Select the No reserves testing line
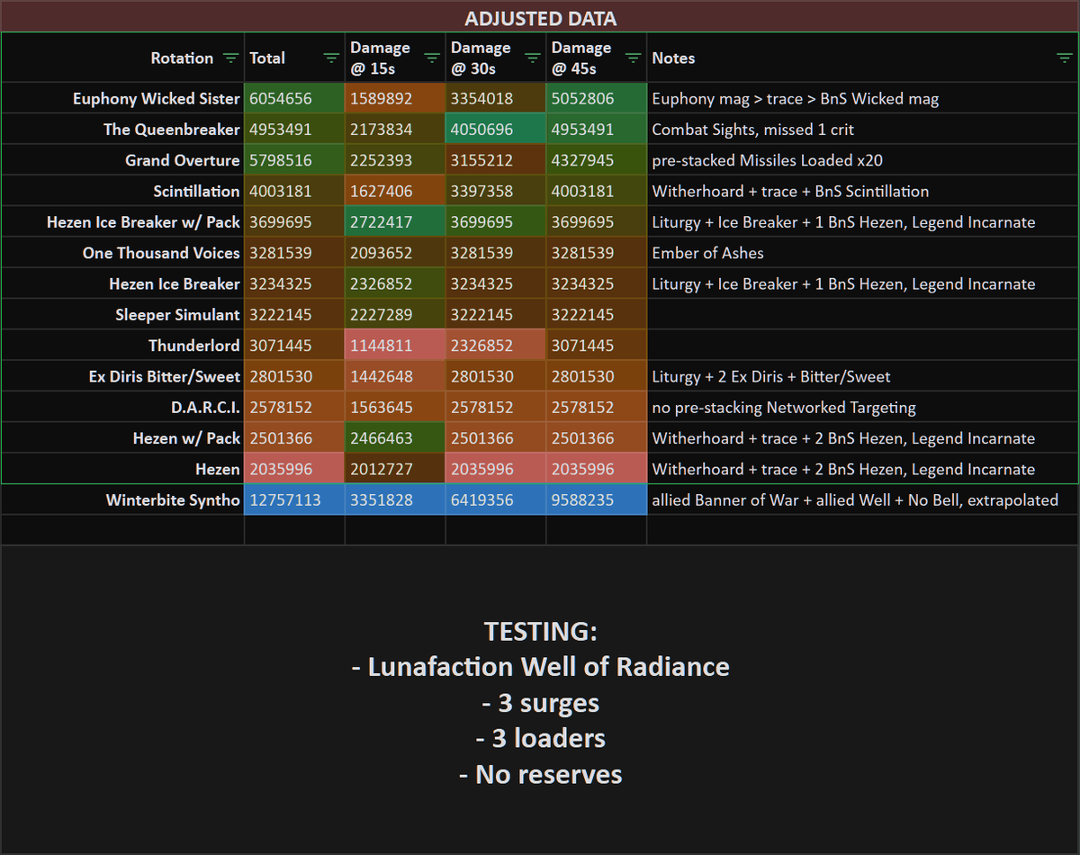Screen dimensions: 1080x855 tap(540, 774)
